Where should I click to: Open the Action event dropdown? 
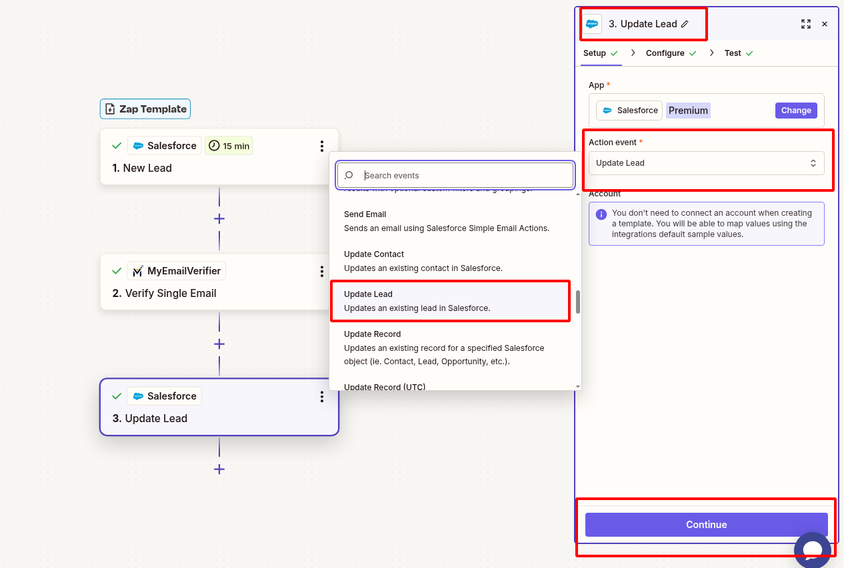[706, 162]
